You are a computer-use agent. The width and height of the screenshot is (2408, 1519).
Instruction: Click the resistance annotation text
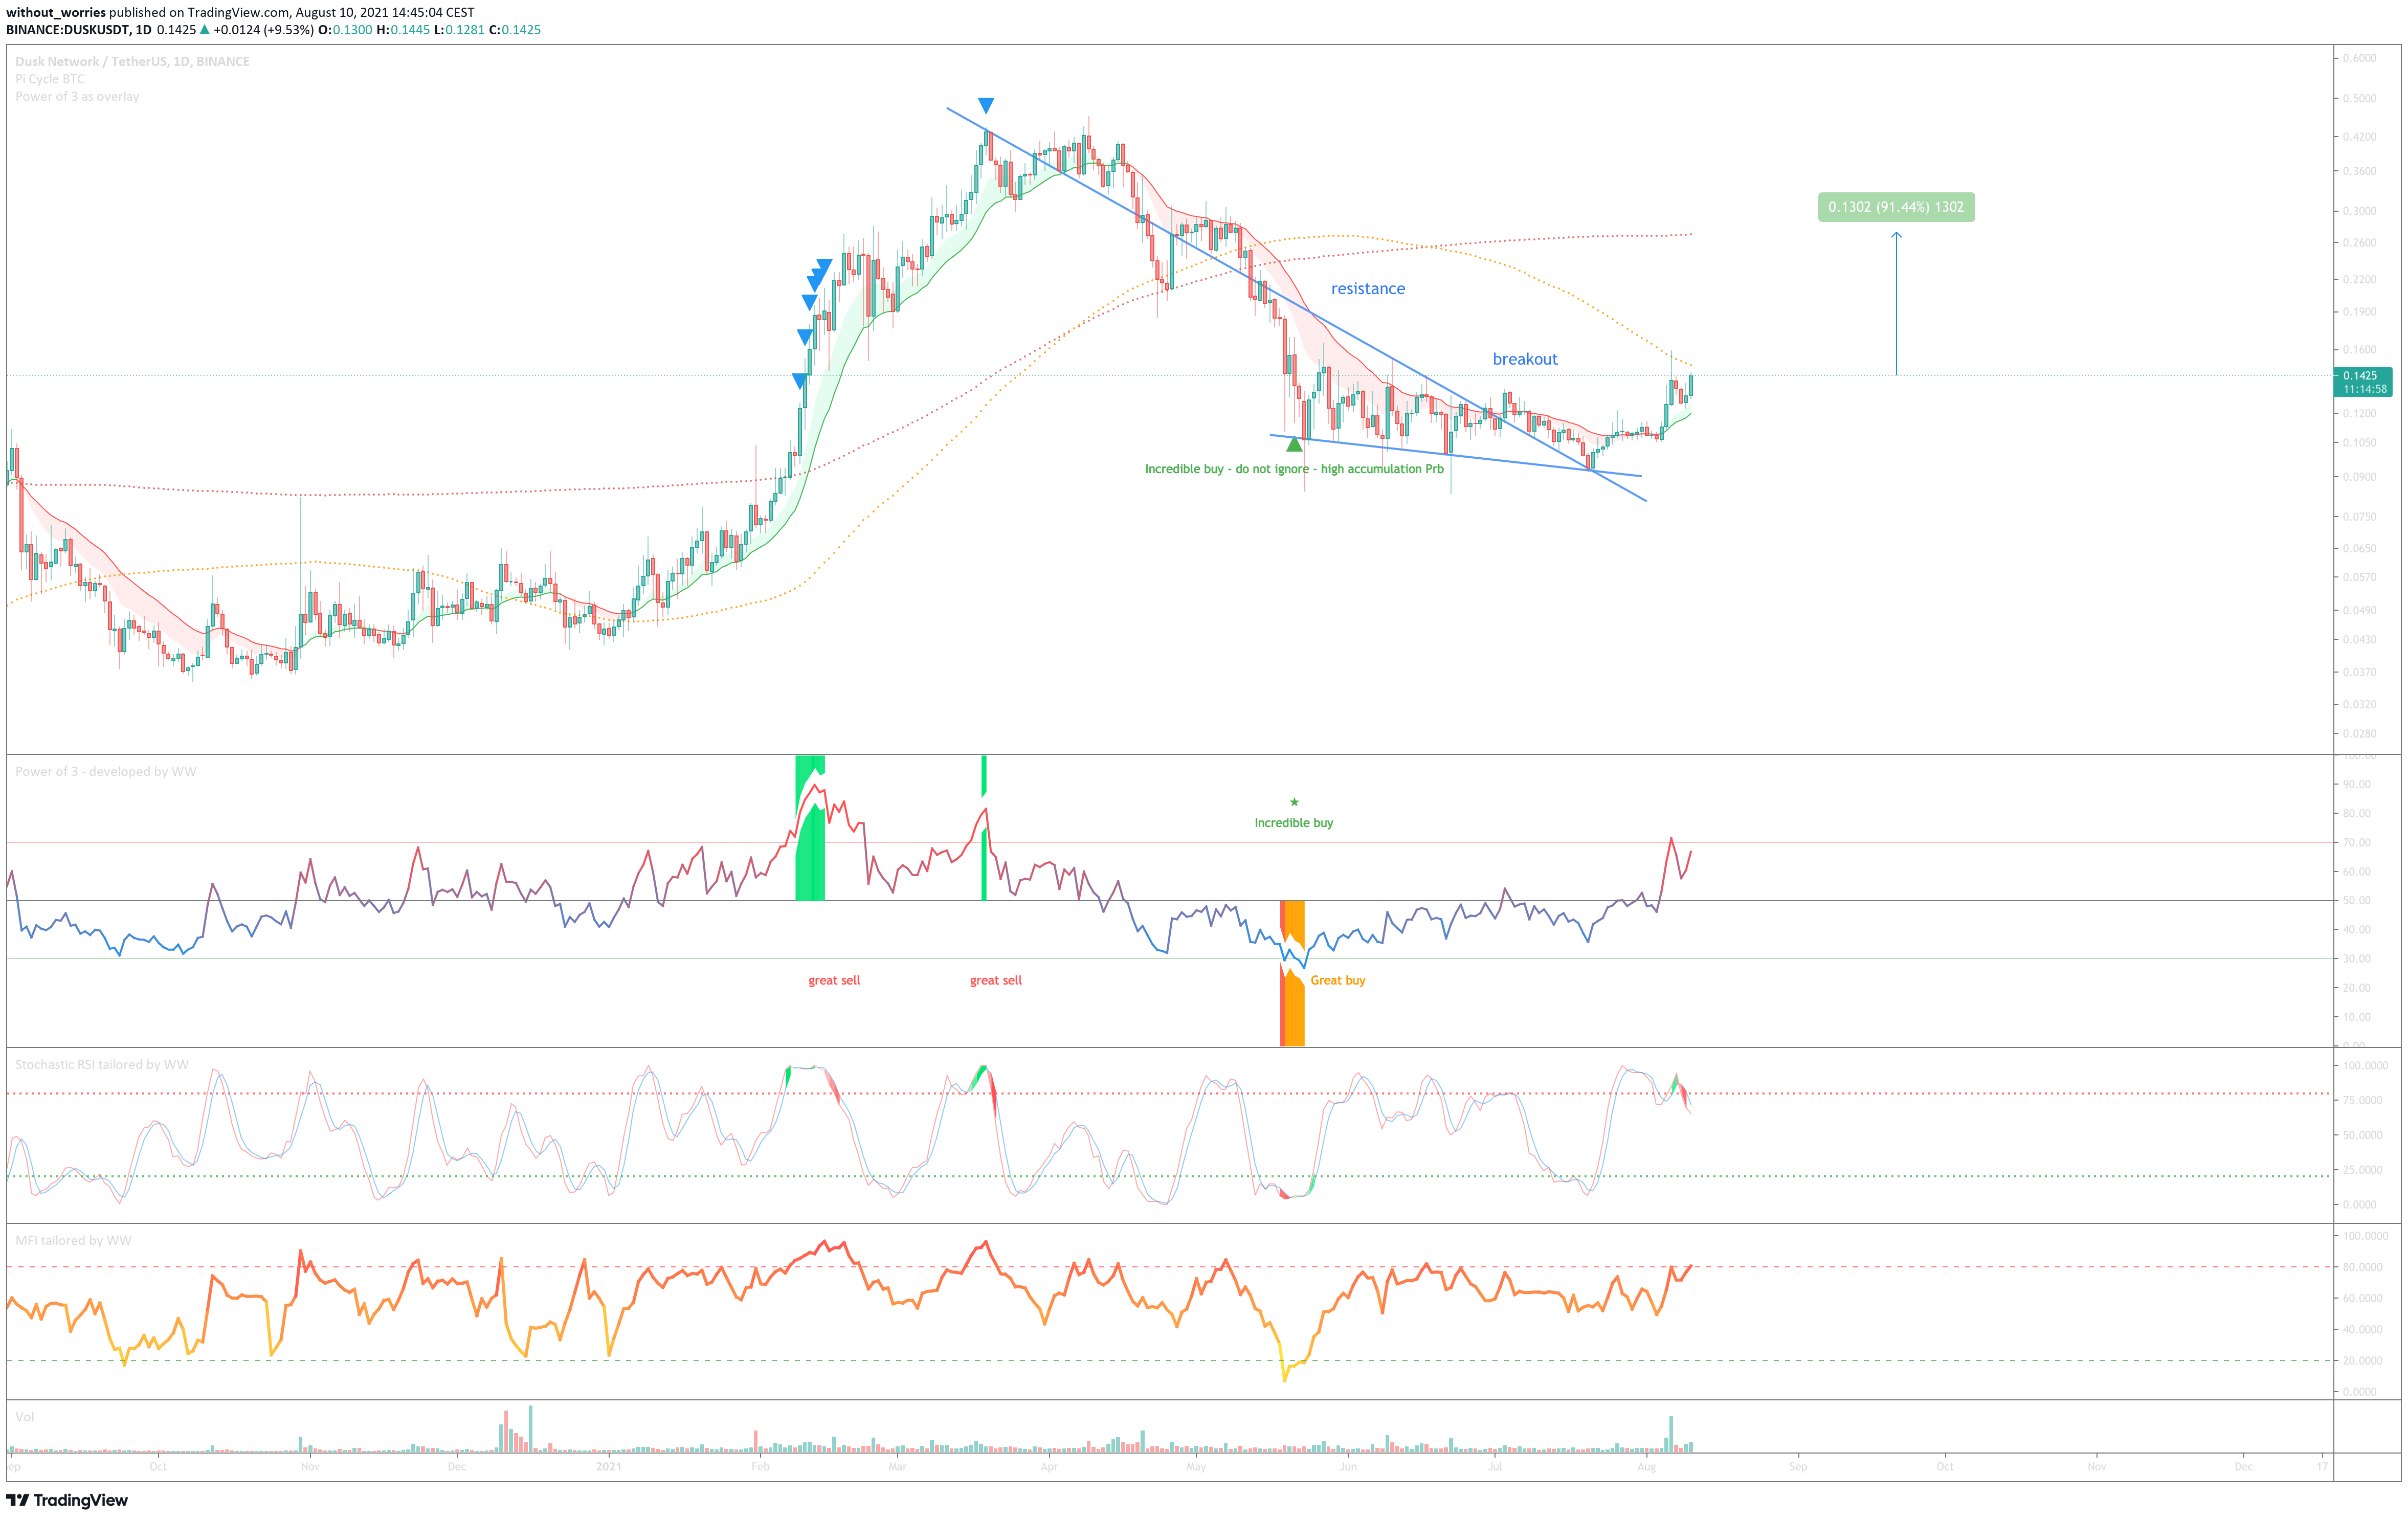click(1368, 289)
